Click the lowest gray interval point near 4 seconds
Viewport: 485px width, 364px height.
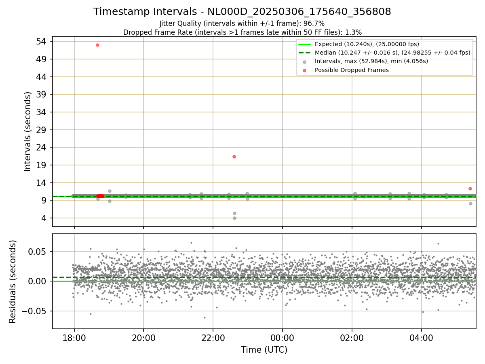(x=234, y=218)
